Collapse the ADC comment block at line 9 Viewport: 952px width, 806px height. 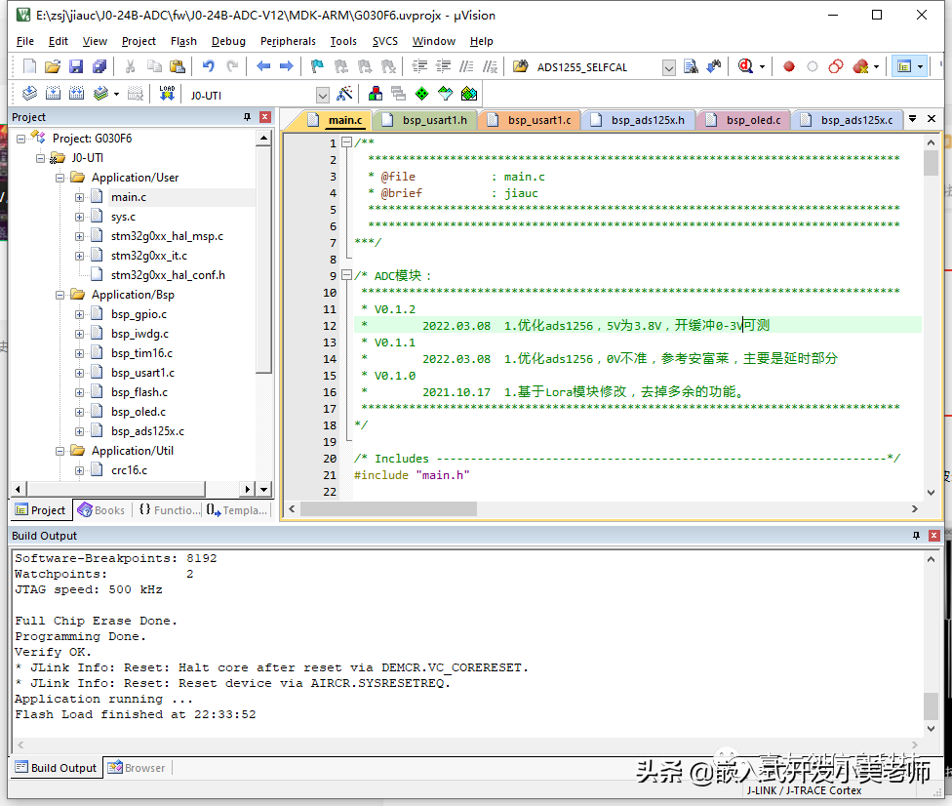click(346, 276)
